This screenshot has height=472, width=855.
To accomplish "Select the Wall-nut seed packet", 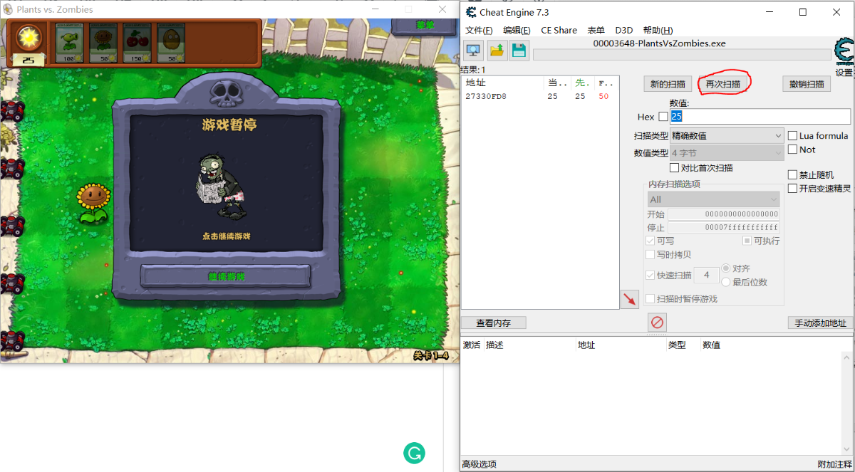I will (x=171, y=43).
